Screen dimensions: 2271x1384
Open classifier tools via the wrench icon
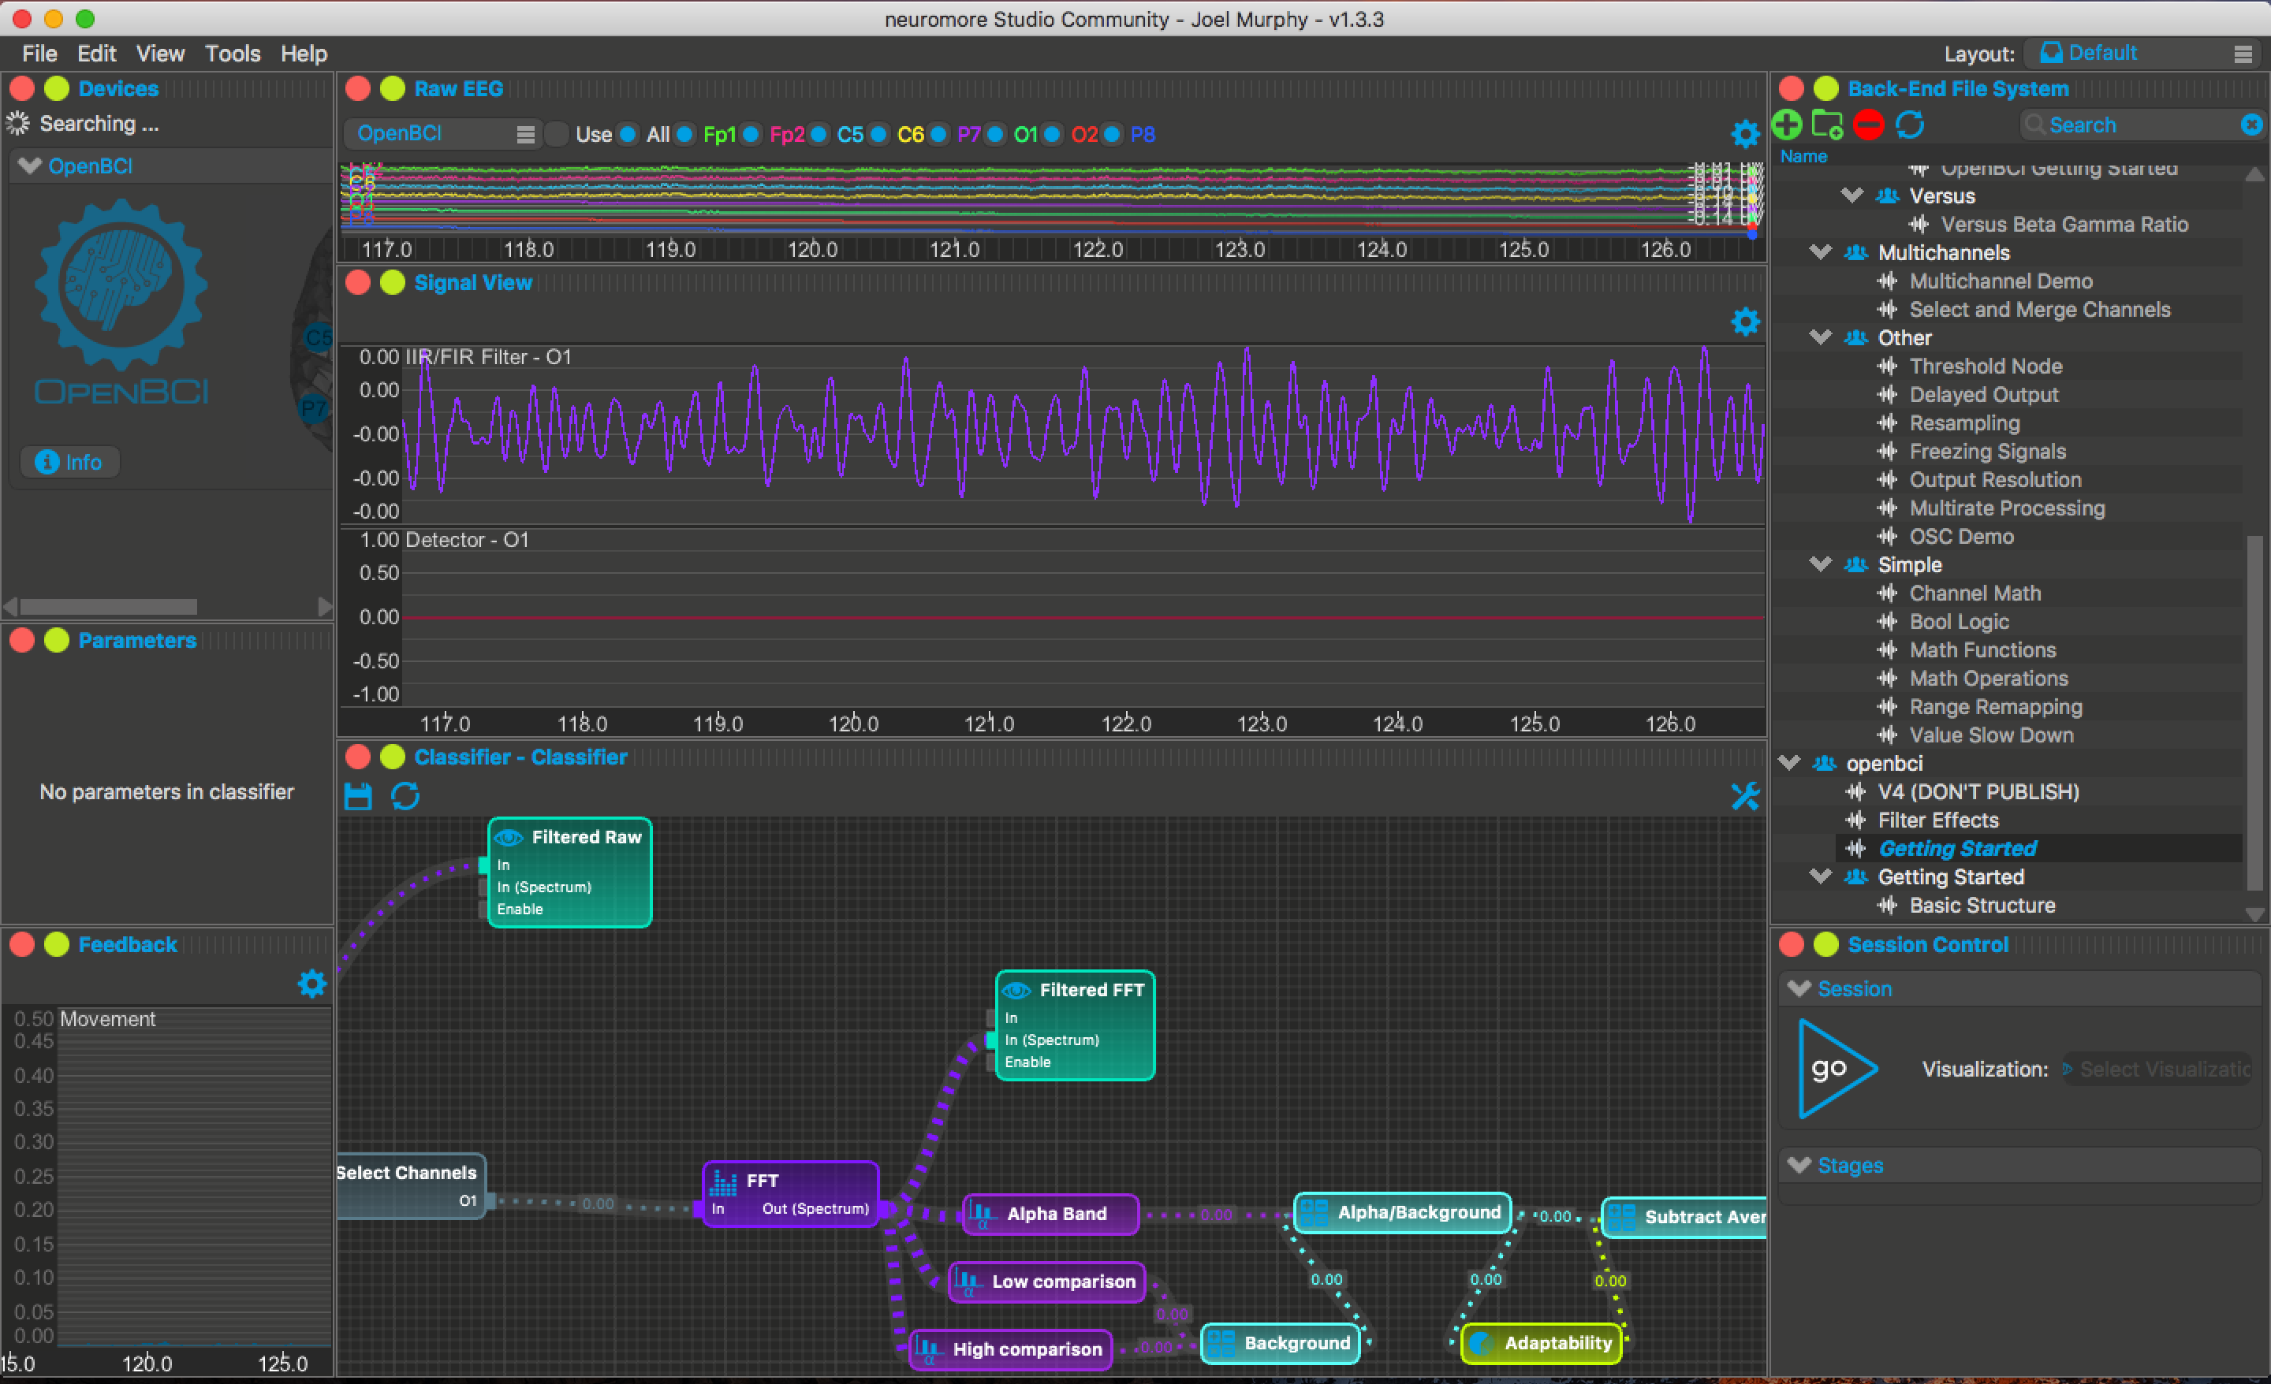tap(1745, 796)
